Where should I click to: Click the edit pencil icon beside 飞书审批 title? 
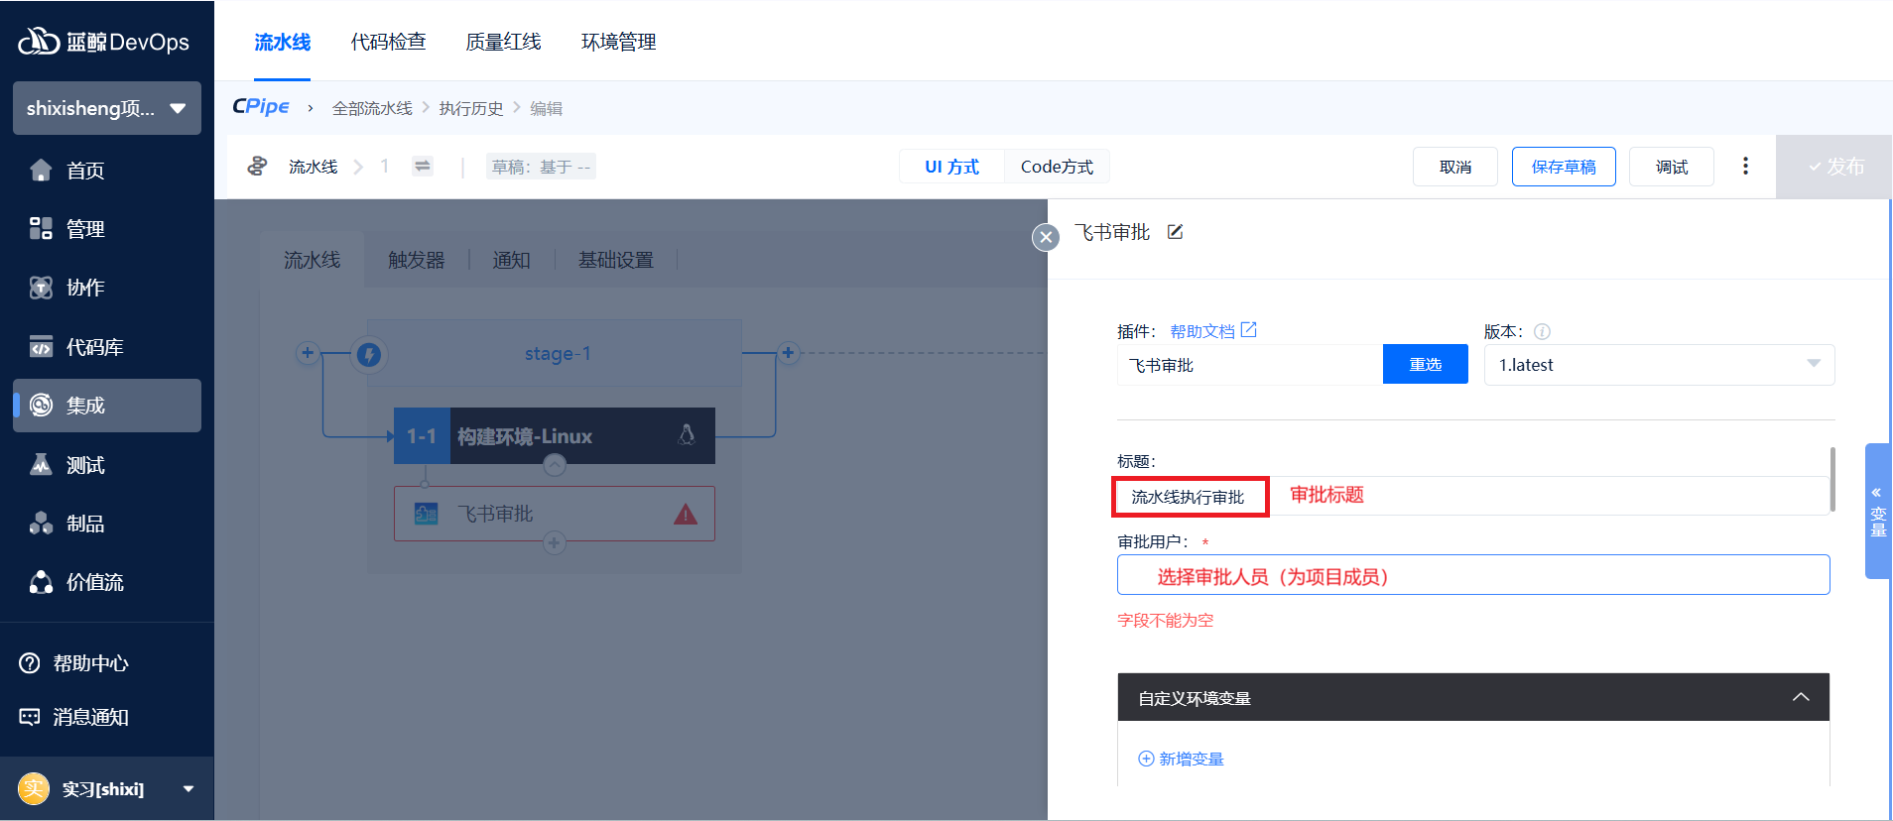click(1175, 232)
